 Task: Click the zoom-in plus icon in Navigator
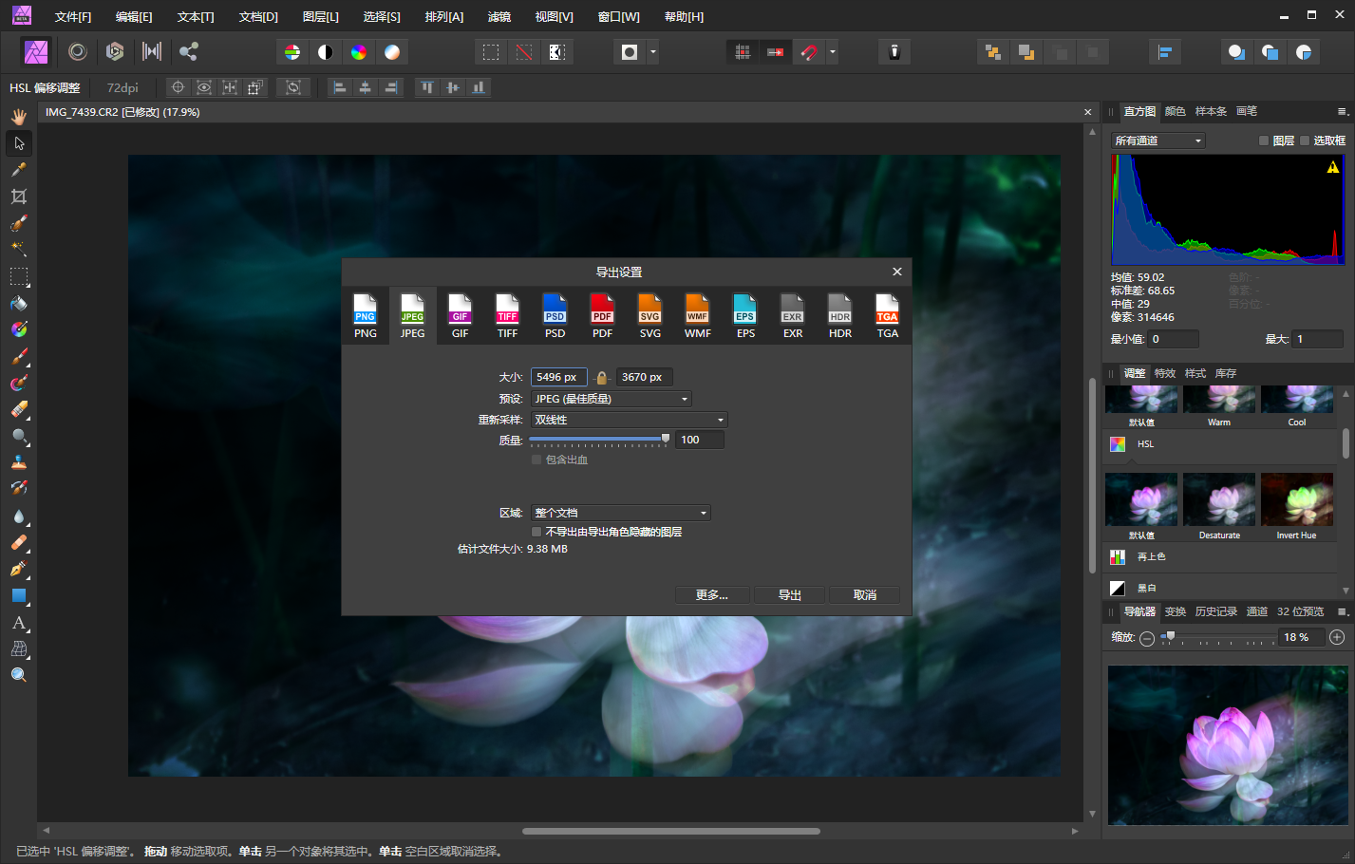[x=1337, y=637]
